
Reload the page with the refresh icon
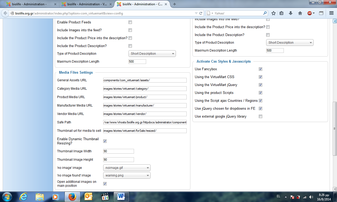[x=201, y=13]
